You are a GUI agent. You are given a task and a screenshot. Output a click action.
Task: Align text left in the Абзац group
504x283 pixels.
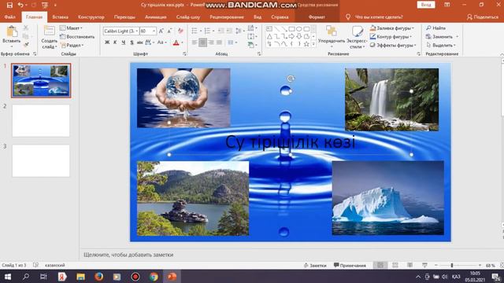[x=195, y=42]
